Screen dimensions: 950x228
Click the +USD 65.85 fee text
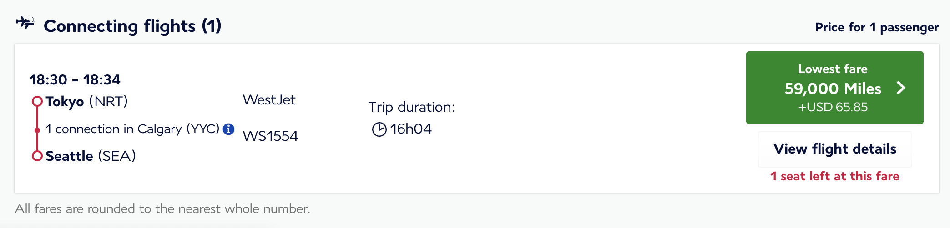pos(833,108)
